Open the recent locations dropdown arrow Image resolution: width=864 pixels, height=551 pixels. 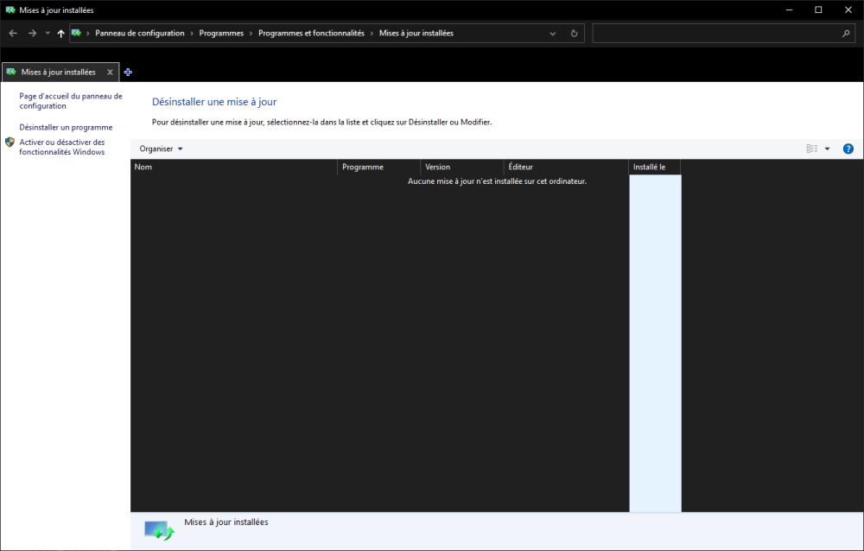click(x=48, y=34)
